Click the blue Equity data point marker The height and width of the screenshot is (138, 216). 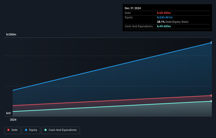pyautogui.click(x=212, y=43)
